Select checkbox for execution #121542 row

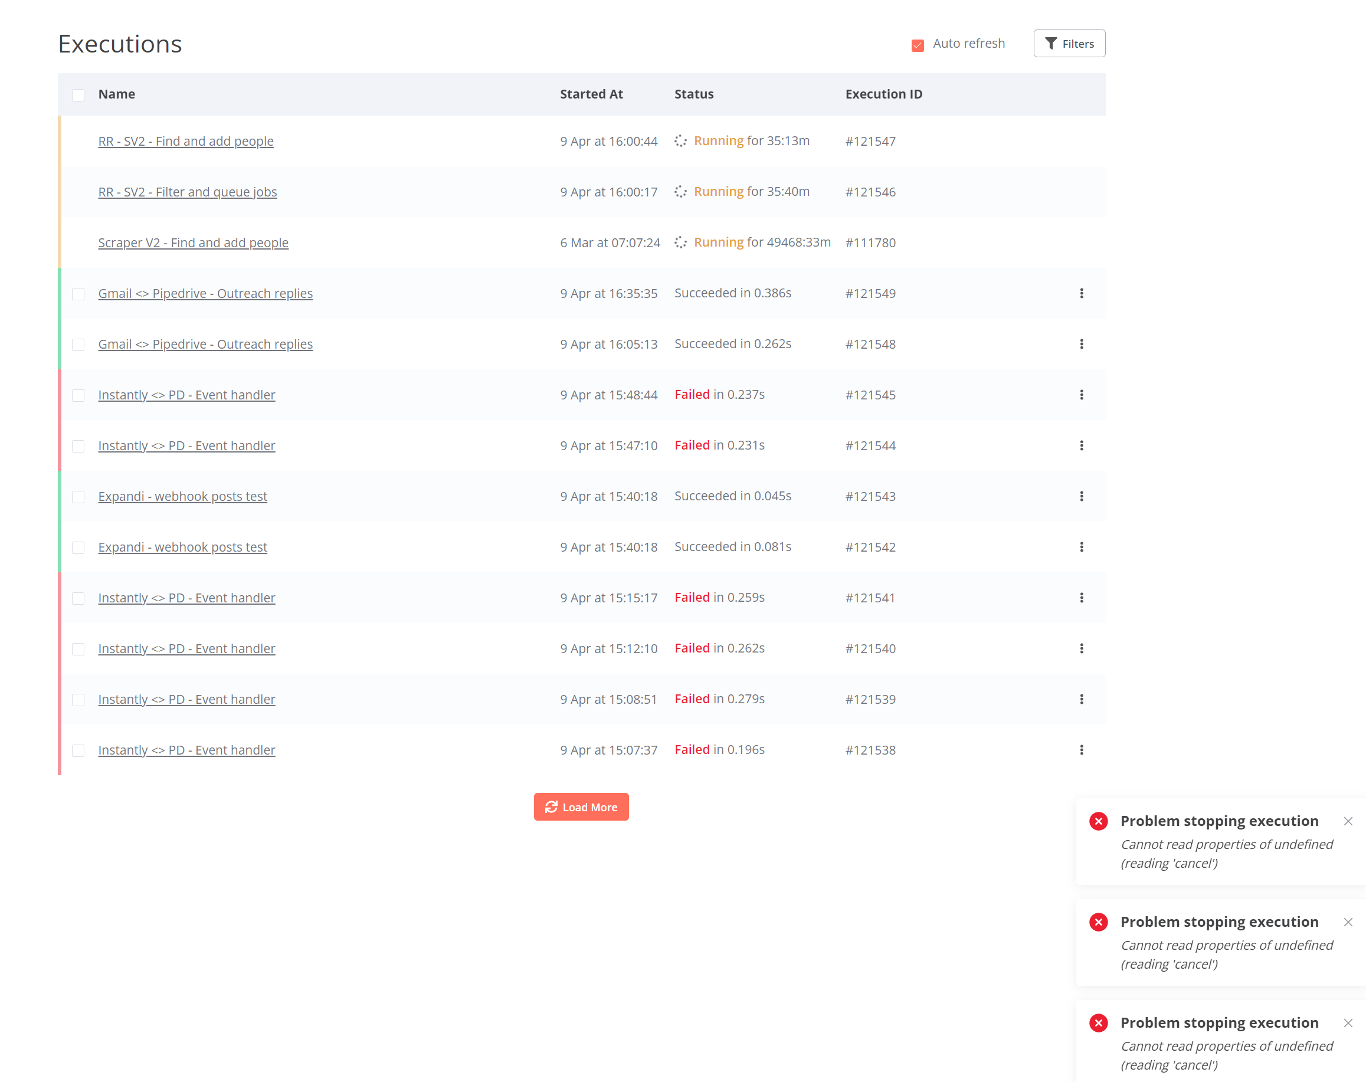click(78, 547)
